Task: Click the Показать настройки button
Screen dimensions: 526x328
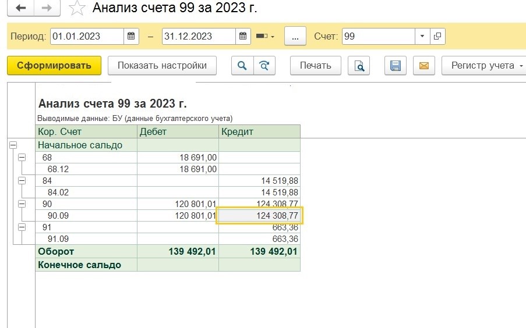Action: pyautogui.click(x=162, y=66)
